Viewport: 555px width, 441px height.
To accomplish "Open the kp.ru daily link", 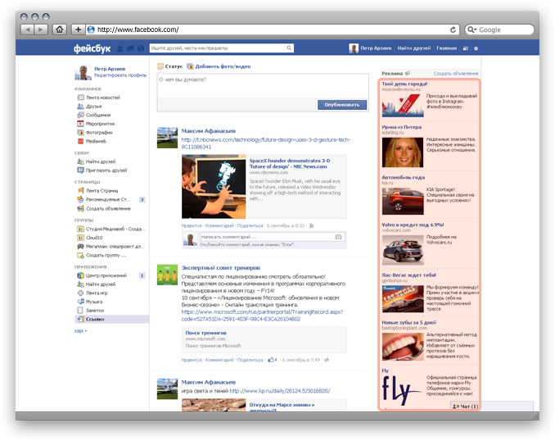I will (x=280, y=391).
